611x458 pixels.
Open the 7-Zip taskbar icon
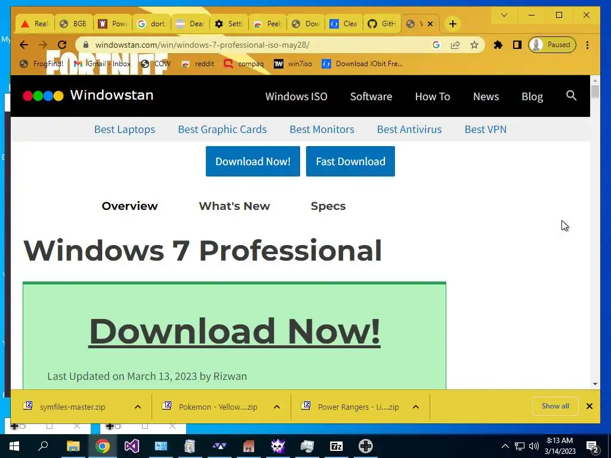pos(337,446)
